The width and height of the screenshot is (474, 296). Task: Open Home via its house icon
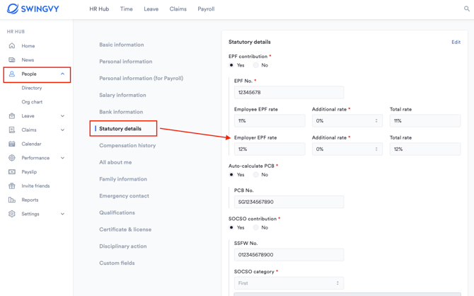(12, 46)
